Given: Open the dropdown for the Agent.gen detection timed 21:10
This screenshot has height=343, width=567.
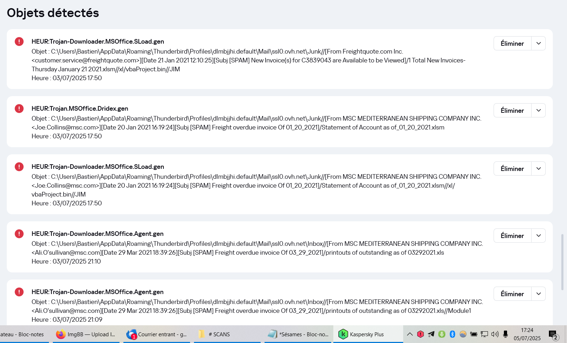Looking at the screenshot, I should pyautogui.click(x=539, y=236).
